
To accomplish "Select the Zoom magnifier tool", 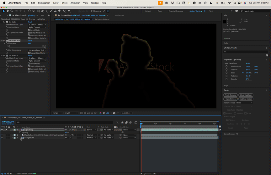I will tap(12, 11).
